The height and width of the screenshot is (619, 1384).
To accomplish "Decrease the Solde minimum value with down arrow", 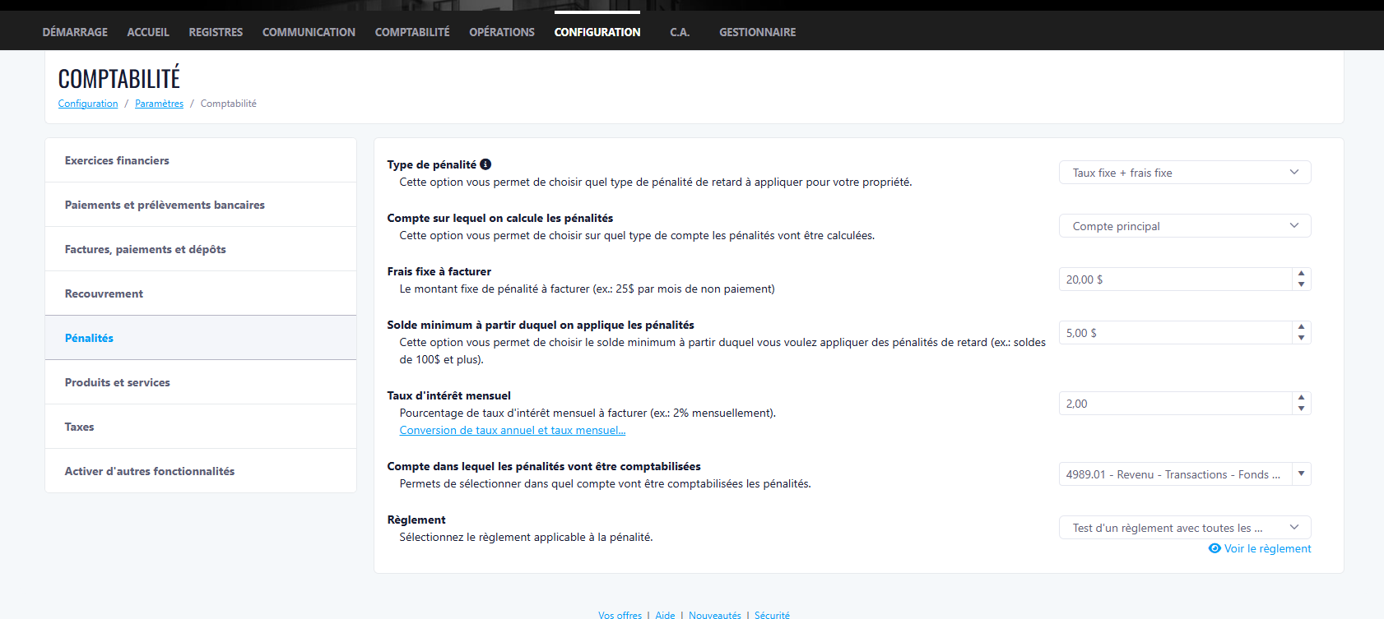I will [1301, 338].
